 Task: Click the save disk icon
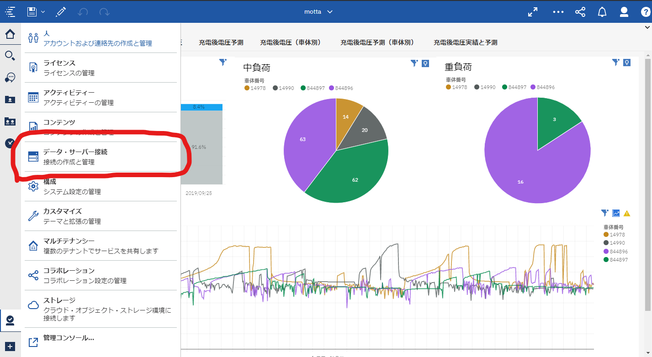click(32, 12)
